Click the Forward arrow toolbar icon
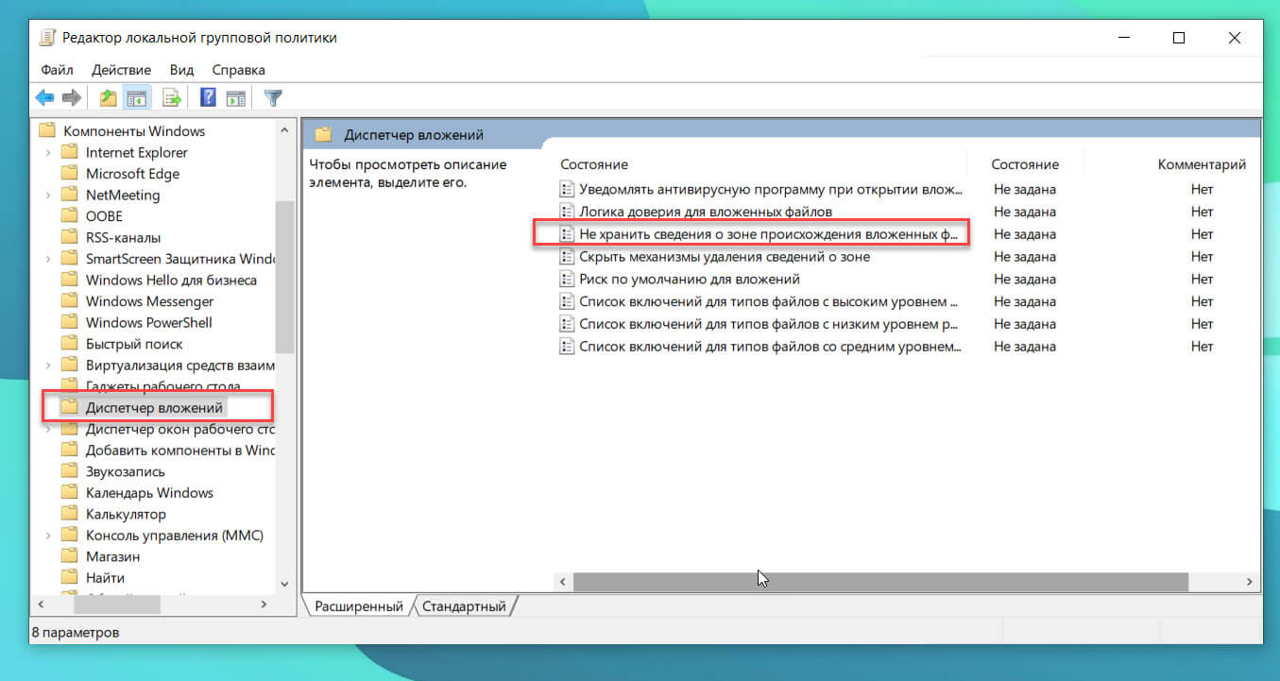Viewport: 1280px width, 681px height. click(x=71, y=97)
